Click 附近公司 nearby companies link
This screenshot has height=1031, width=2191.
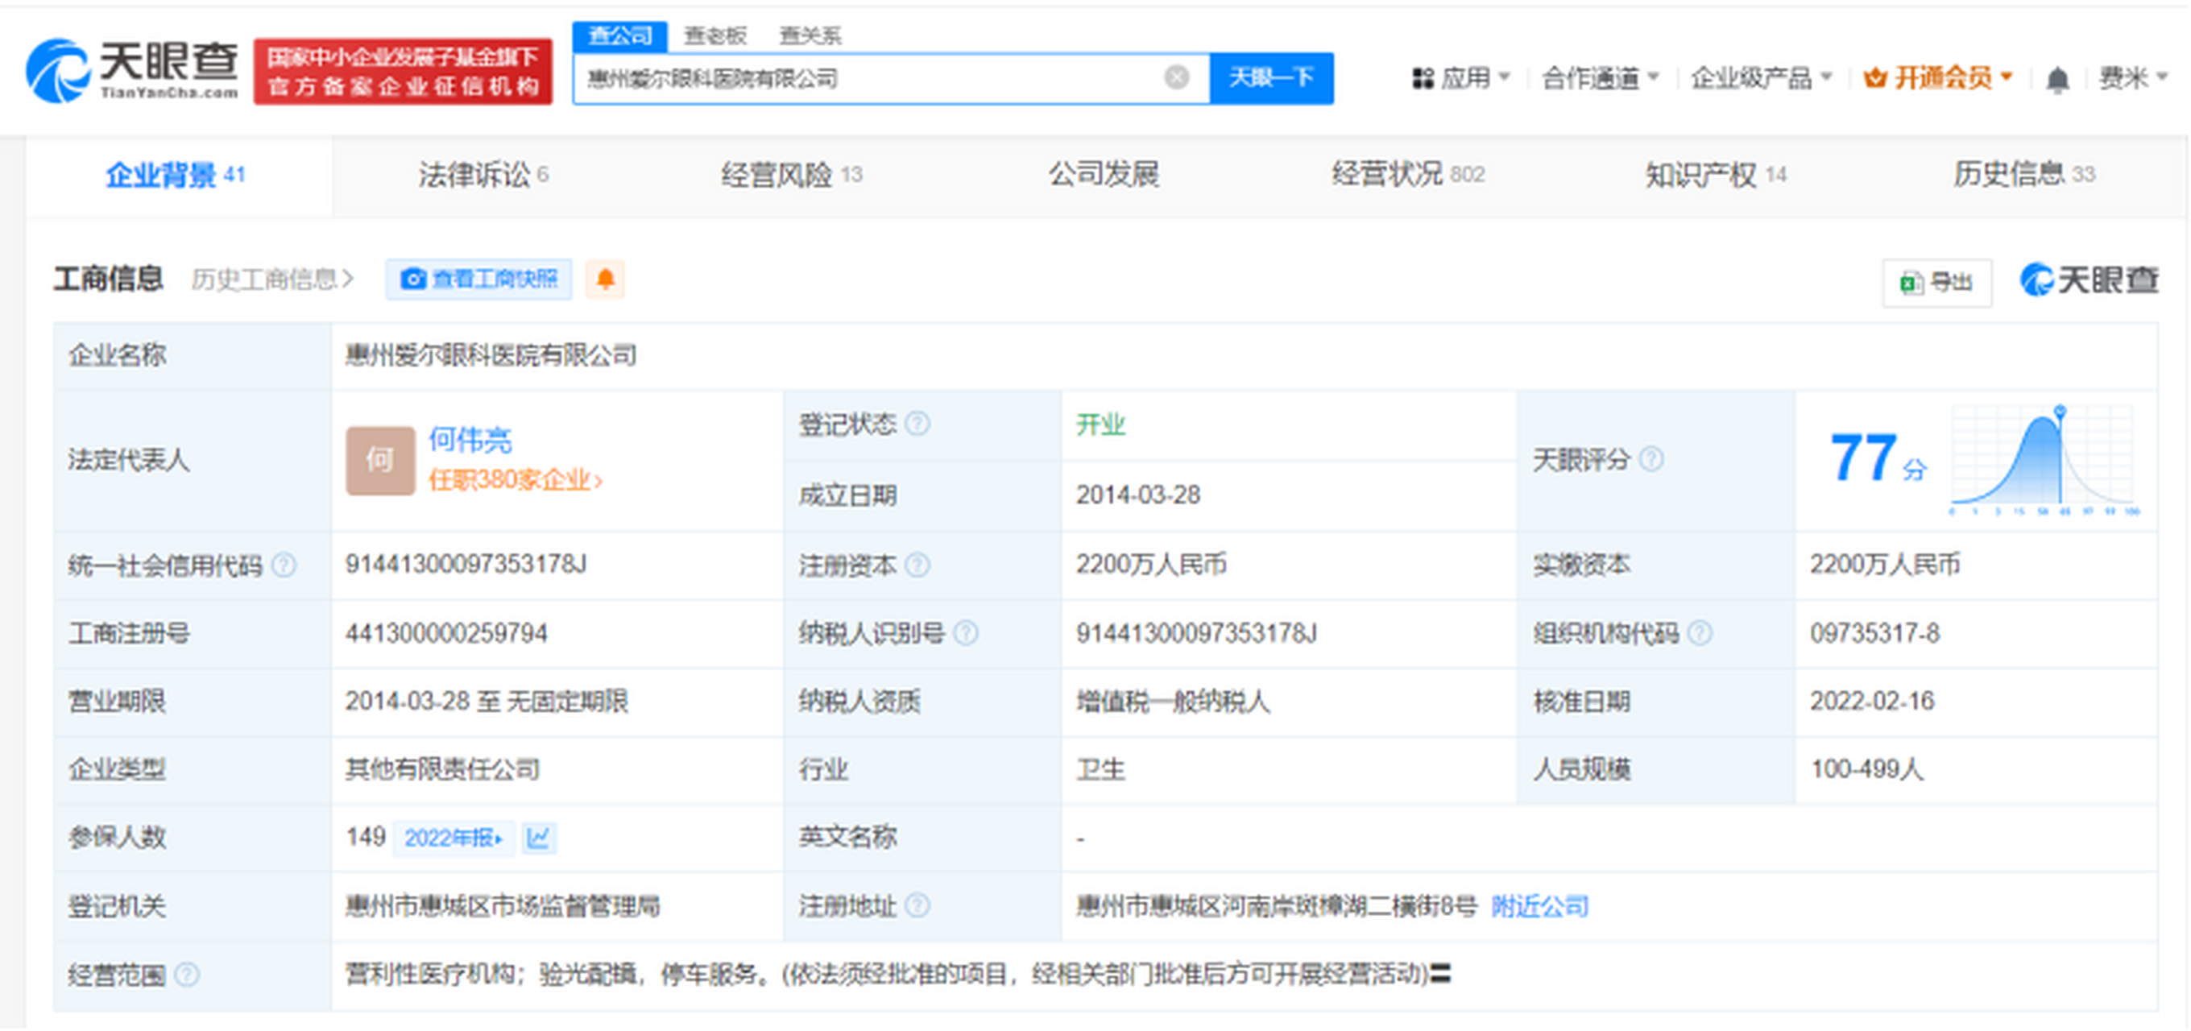[1539, 907]
